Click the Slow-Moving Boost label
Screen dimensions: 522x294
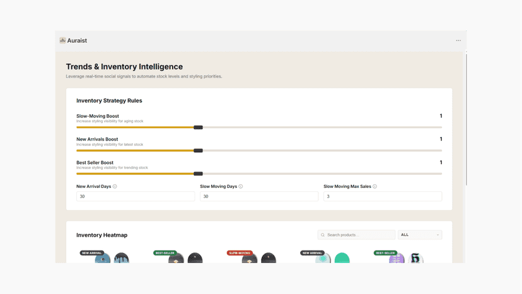[x=98, y=116]
